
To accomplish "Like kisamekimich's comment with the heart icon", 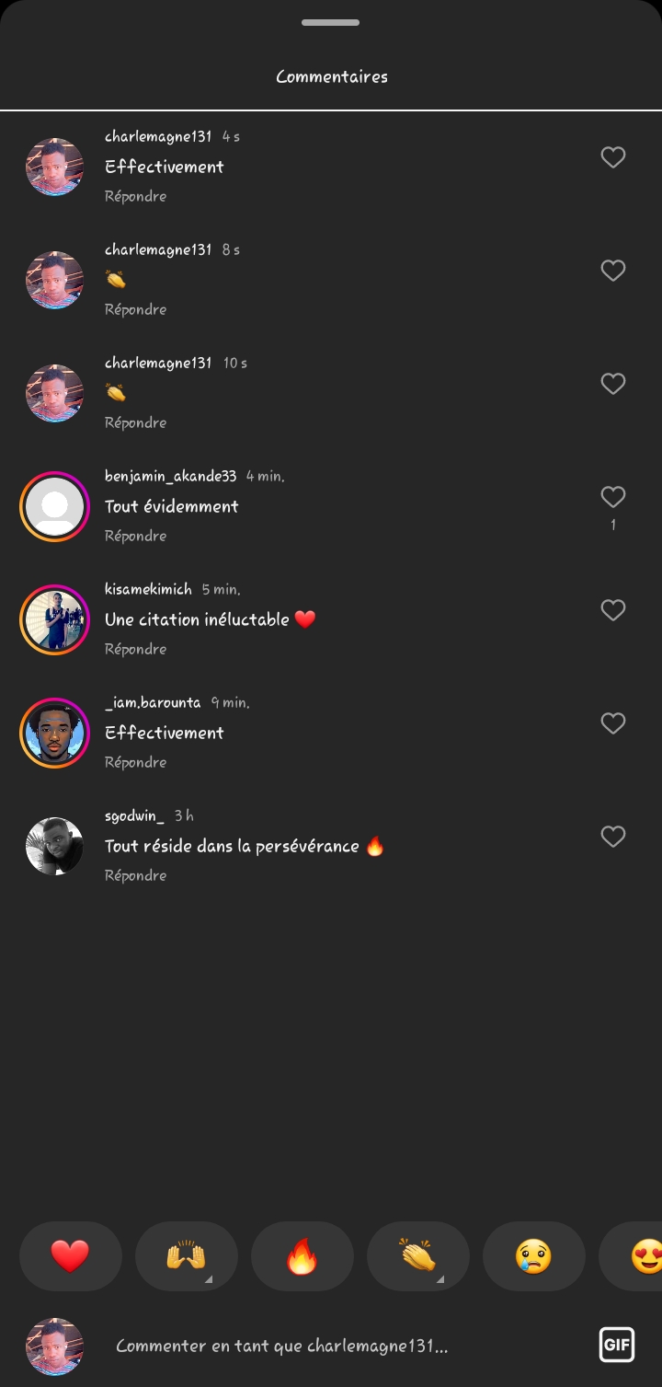I will pyautogui.click(x=613, y=610).
